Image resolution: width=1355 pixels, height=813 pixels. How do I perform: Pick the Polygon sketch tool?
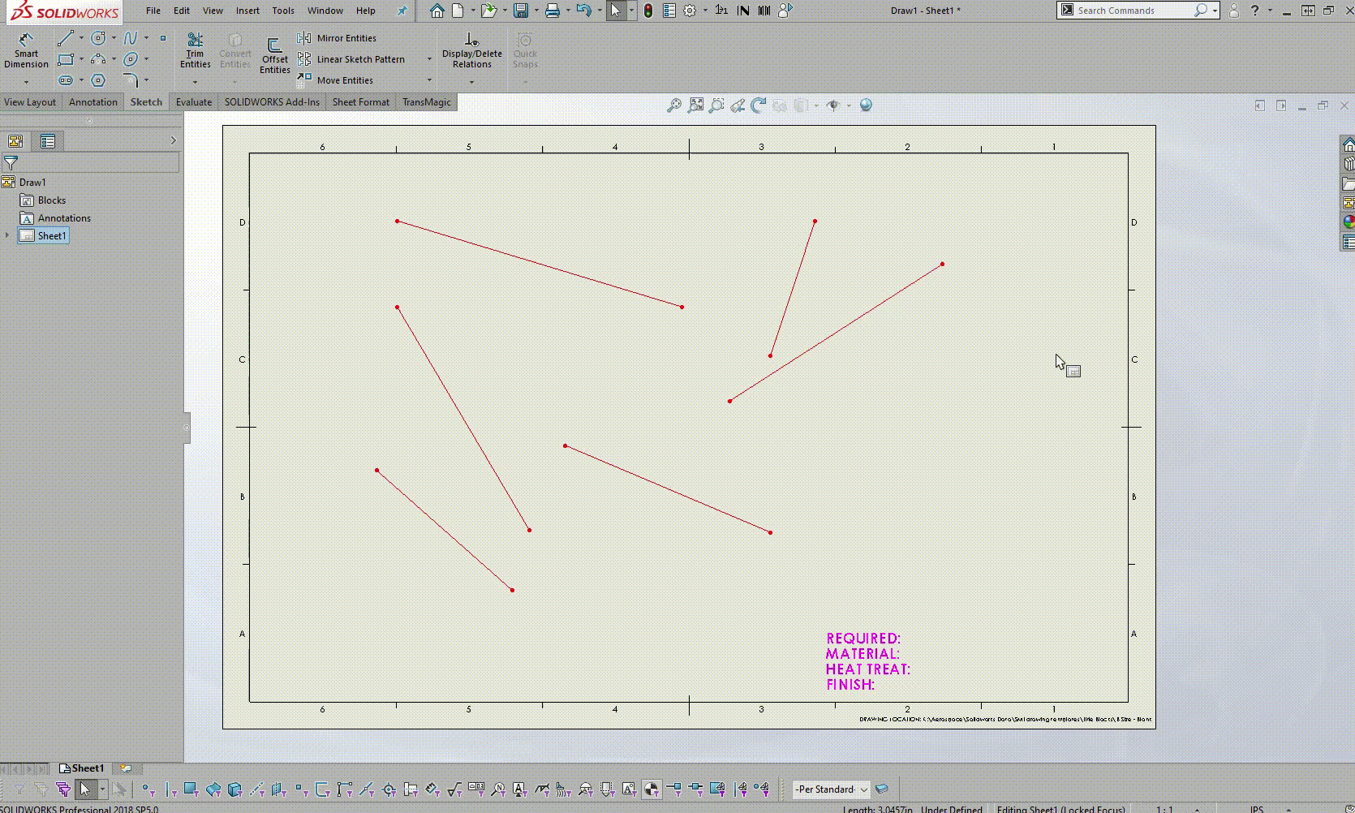point(98,80)
